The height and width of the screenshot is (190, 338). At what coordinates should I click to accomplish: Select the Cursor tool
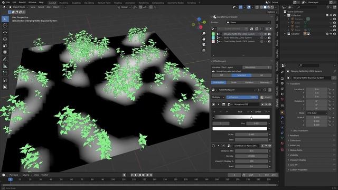5,25
